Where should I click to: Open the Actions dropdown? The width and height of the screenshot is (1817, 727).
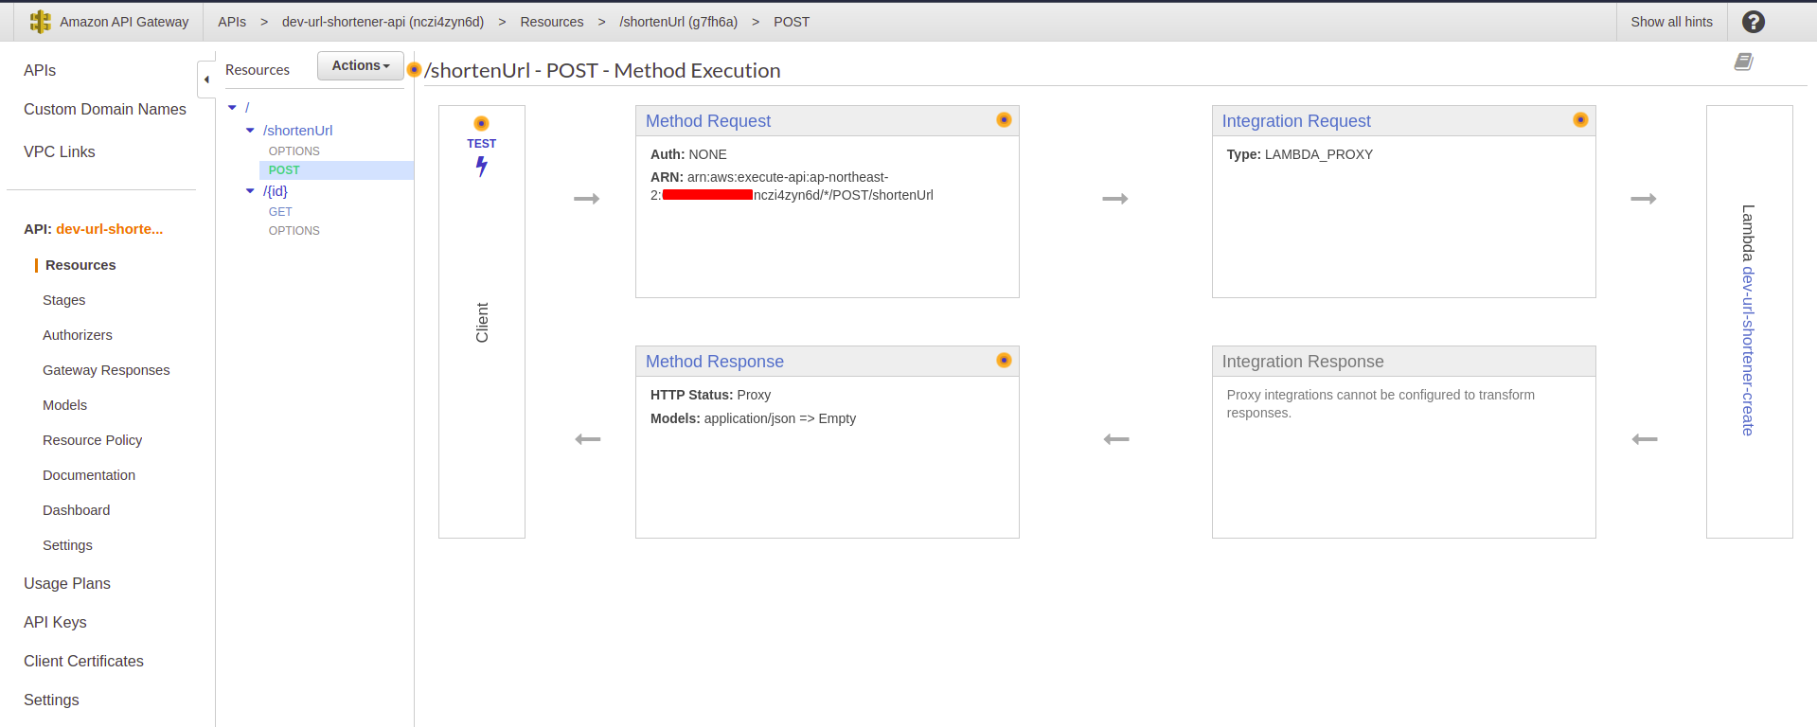(361, 65)
